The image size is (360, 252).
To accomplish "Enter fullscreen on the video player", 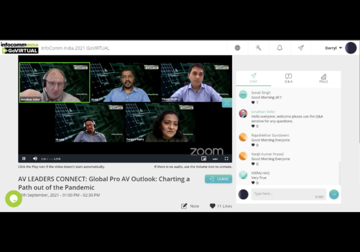I will click(x=227, y=158).
